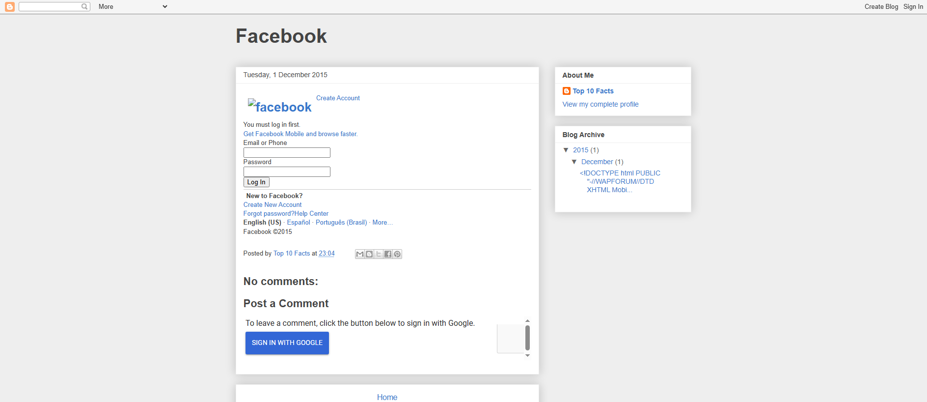Share post to Facebook icon
The height and width of the screenshot is (402, 927).
pyautogui.click(x=388, y=254)
